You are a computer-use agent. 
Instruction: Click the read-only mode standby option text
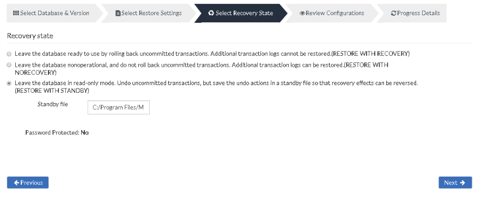coord(216,87)
